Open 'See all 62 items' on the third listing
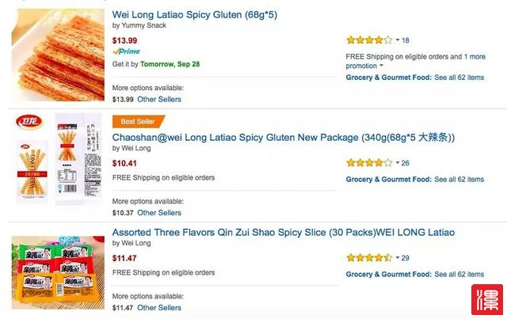Screen dimensions: 507x319 [x=459, y=275]
